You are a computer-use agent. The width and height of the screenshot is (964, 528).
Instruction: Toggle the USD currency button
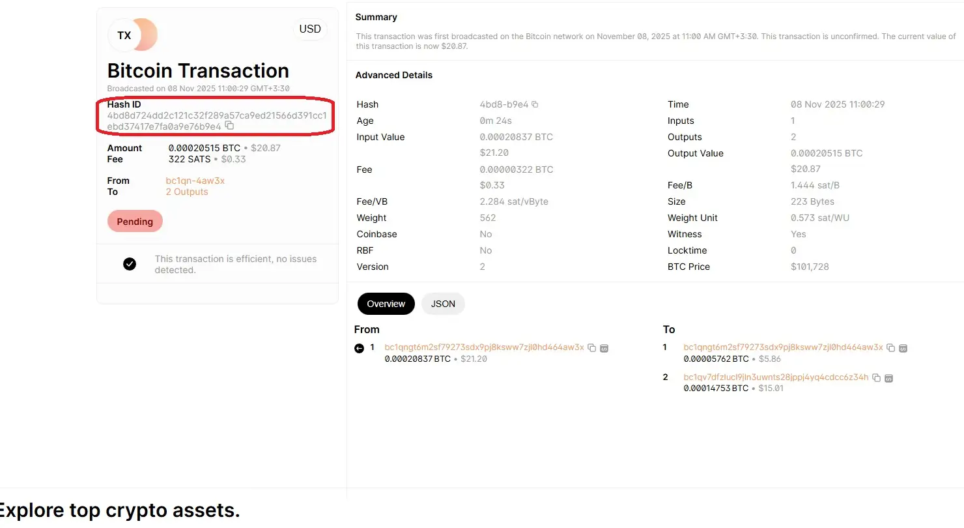[310, 29]
